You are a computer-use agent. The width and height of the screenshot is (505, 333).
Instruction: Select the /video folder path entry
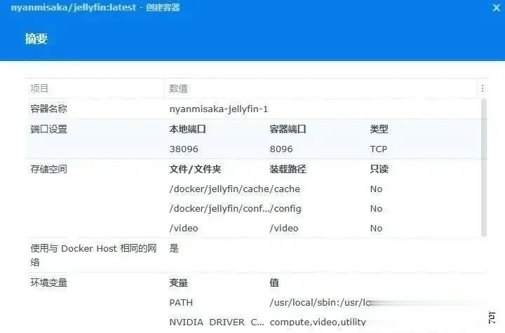[184, 229]
